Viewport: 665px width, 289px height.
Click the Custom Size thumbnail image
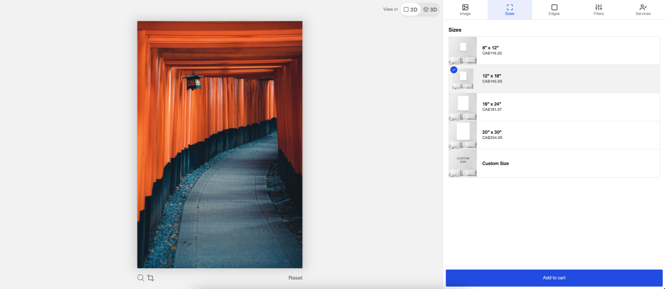(x=463, y=163)
